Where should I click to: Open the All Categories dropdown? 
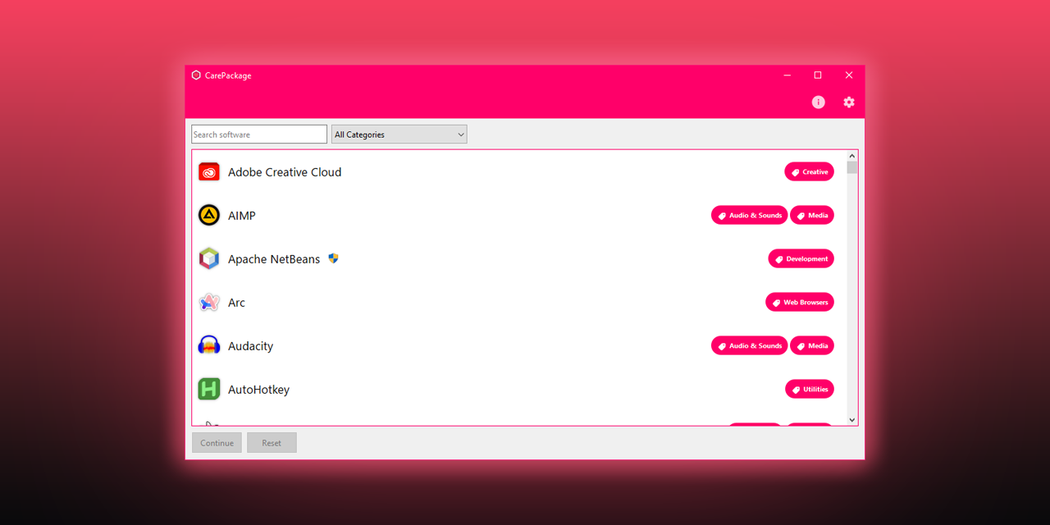pos(399,134)
